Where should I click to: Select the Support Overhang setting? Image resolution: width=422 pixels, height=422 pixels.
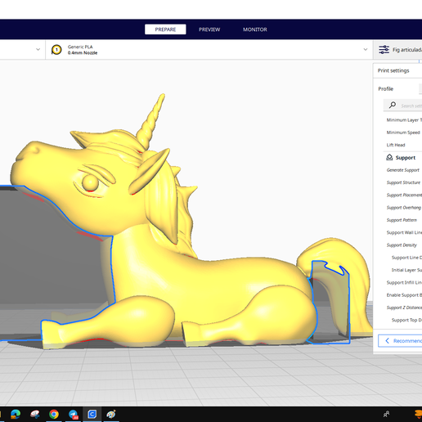pyautogui.click(x=403, y=208)
